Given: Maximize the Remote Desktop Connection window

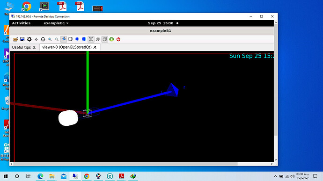Looking at the screenshot, I should (261, 16).
